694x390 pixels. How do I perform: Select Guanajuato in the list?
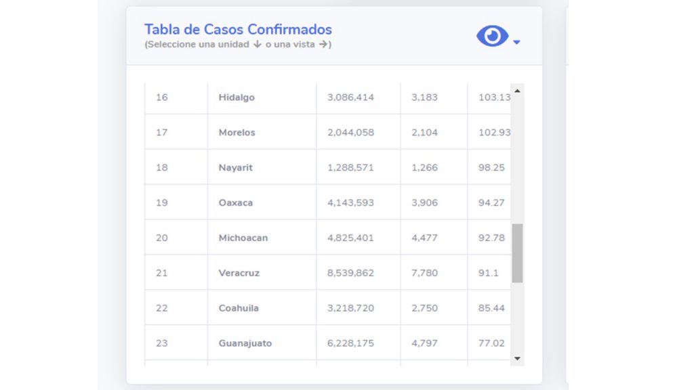(x=245, y=343)
